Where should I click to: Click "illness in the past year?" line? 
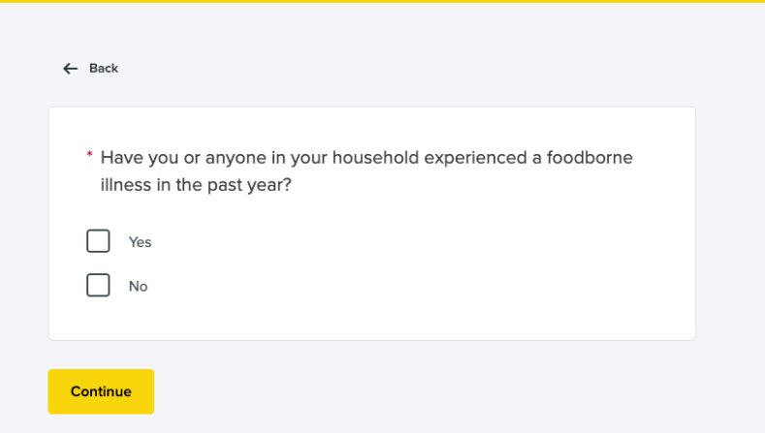point(196,184)
